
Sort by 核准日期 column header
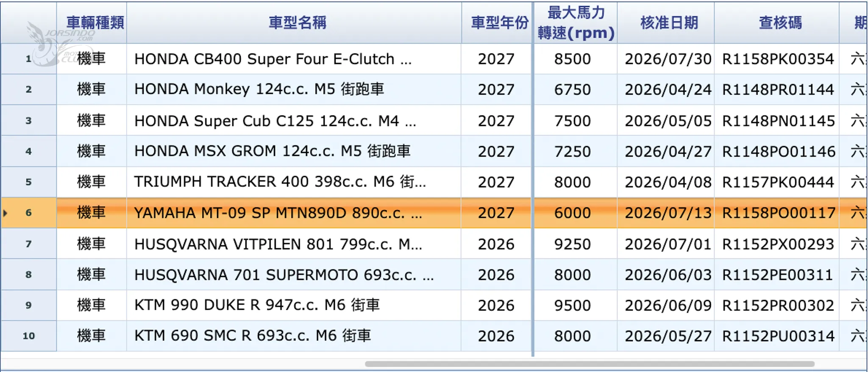click(x=666, y=22)
